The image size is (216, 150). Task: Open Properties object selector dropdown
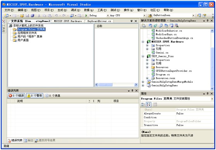(x=212, y=99)
